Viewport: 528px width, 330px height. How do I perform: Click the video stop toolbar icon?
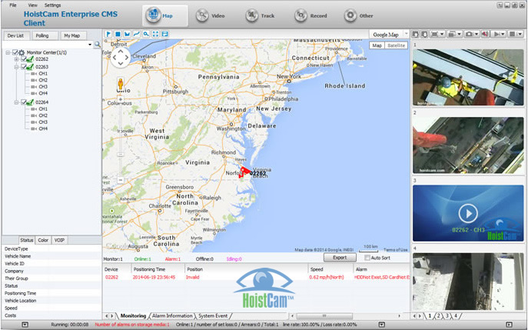click(512, 34)
